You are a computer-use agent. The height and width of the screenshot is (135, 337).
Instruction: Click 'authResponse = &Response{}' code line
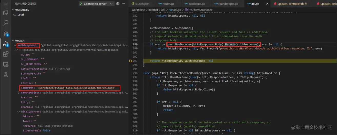click(172, 28)
